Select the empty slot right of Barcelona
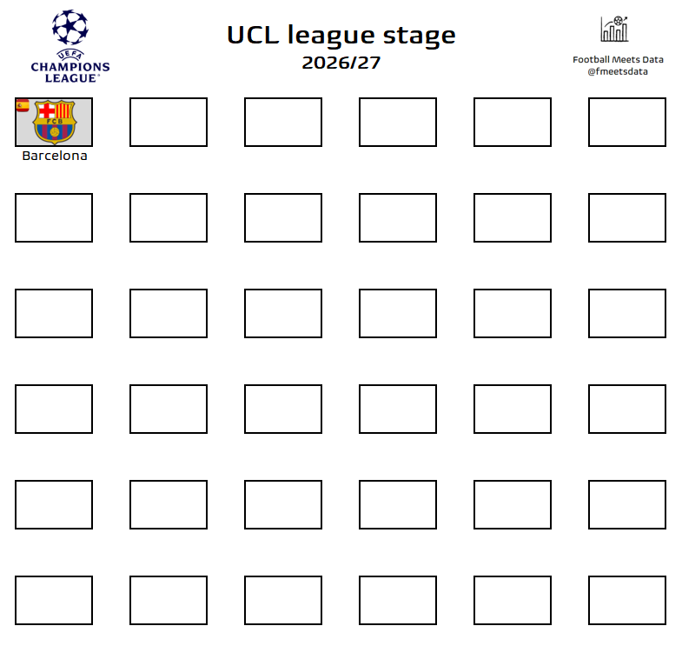The image size is (682, 646). (169, 122)
